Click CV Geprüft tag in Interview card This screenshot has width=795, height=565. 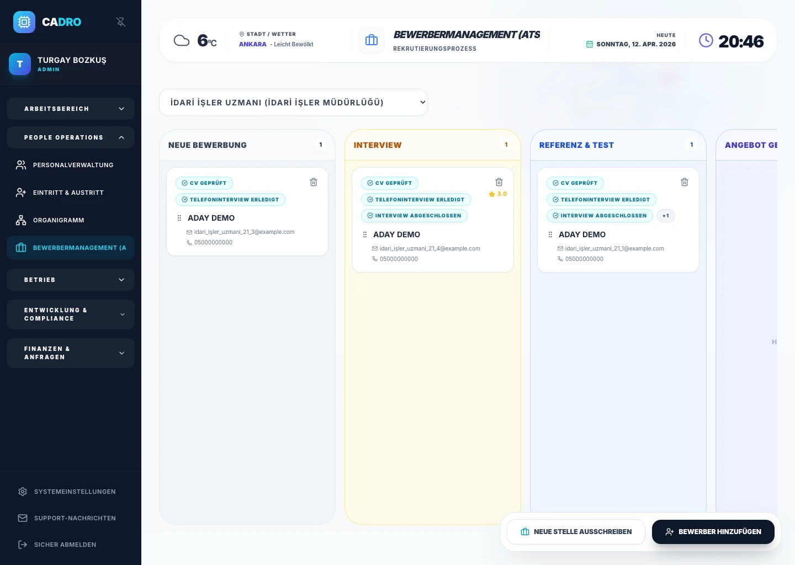coord(390,183)
